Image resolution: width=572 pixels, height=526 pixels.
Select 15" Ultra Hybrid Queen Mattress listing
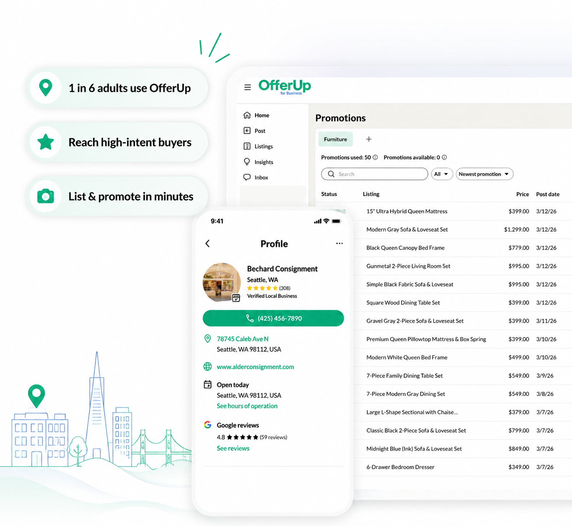click(x=407, y=211)
